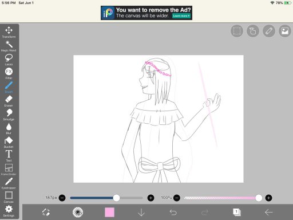The width and height of the screenshot is (293, 220).
Task: Activate the Blur tool
Action: coord(9,129)
